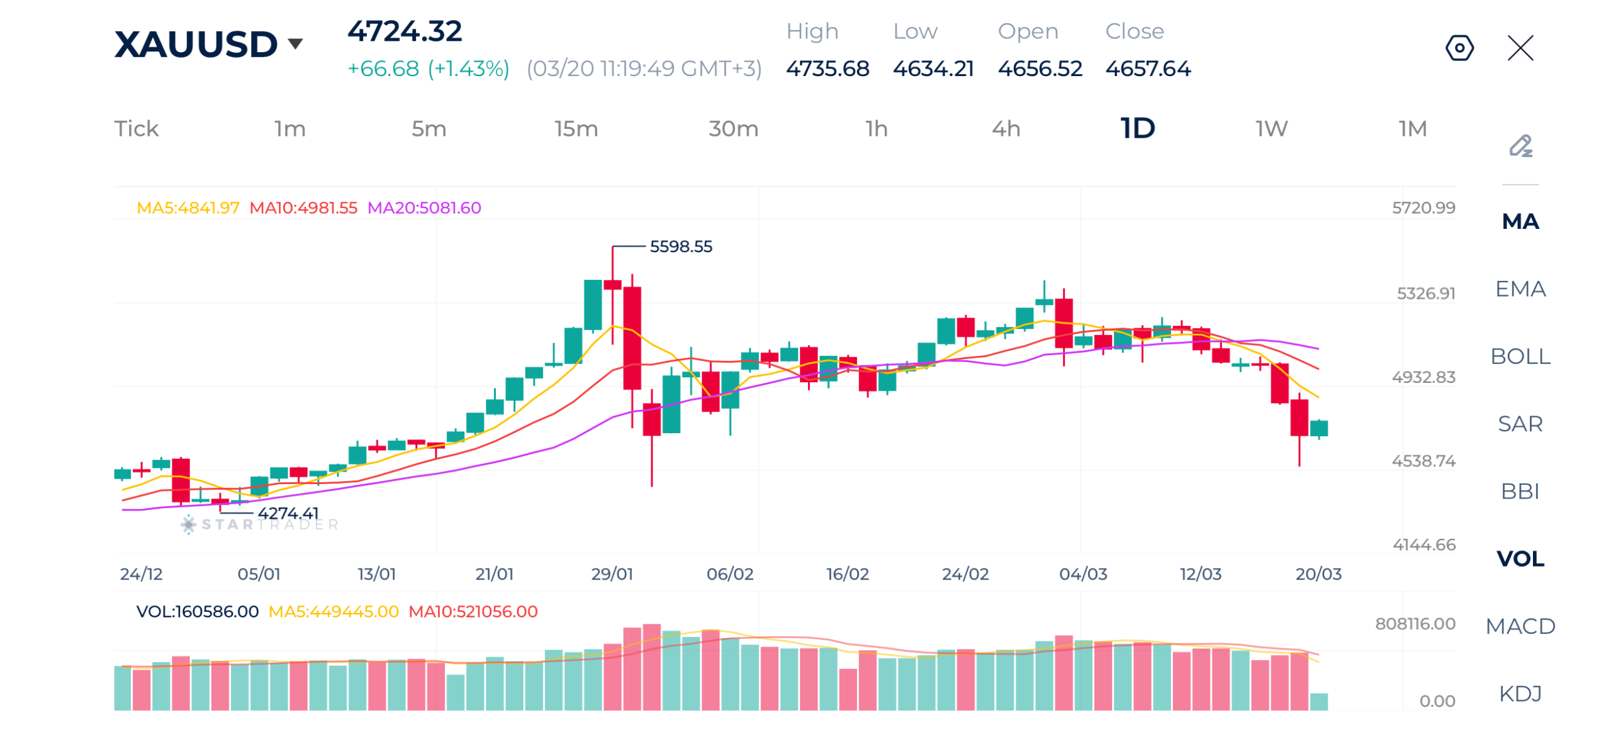Image resolution: width=1611 pixels, height=740 pixels.
Task: Switch chart to 15m interval
Action: pyautogui.click(x=575, y=129)
